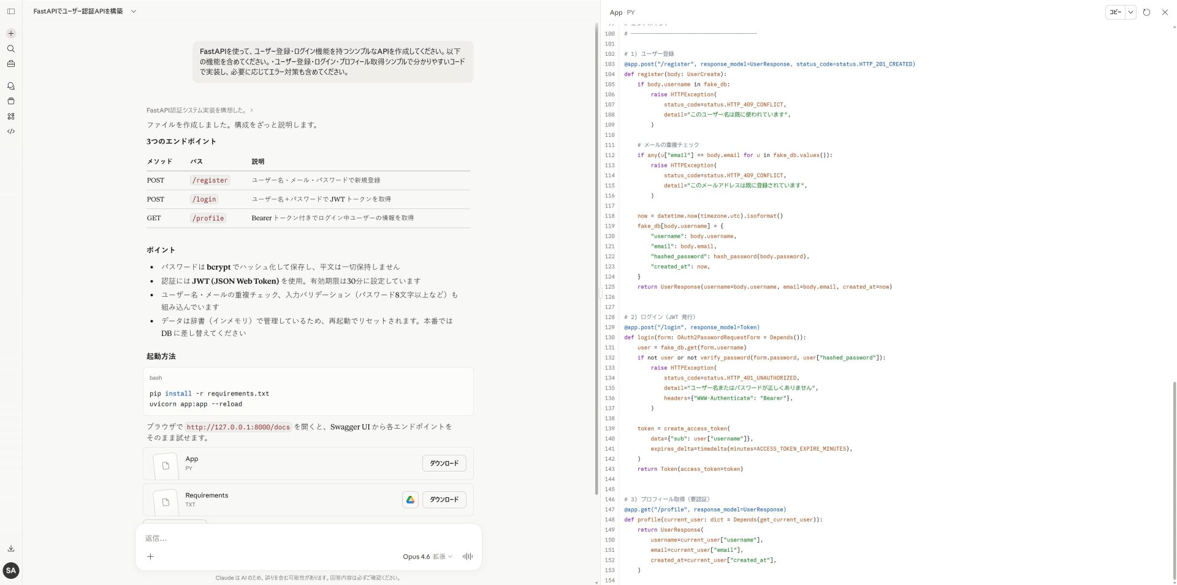
Task: Click the reply message input field
Action: coord(307,538)
